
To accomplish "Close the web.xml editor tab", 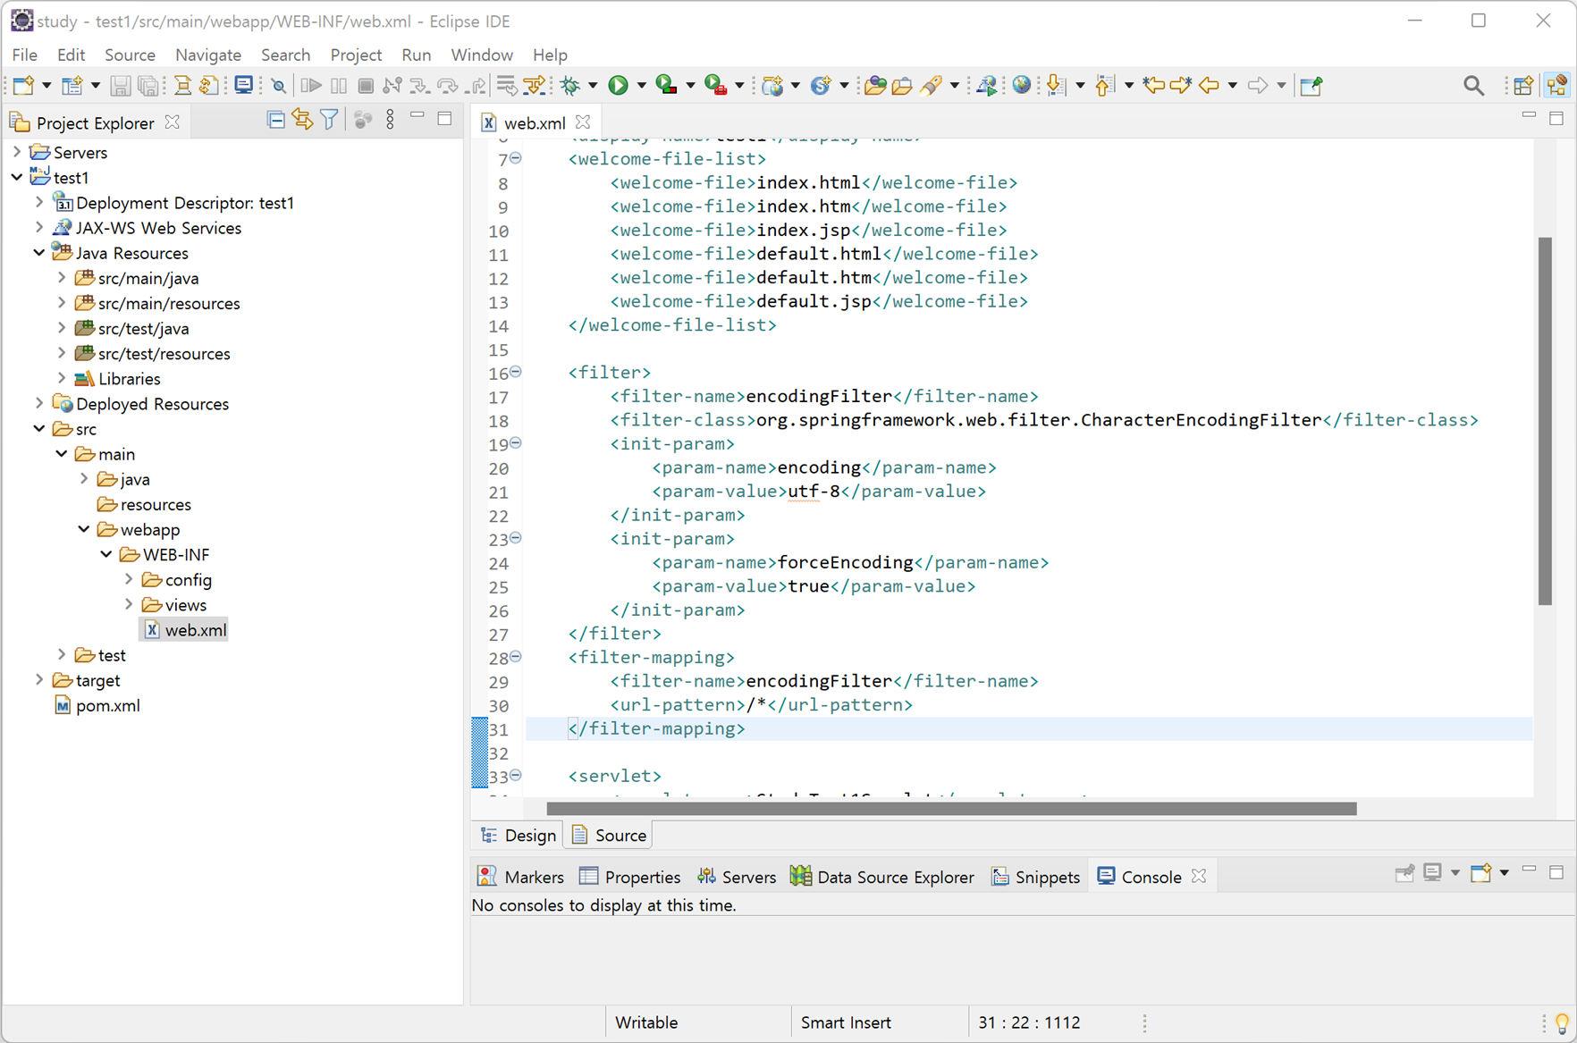I will click(583, 122).
